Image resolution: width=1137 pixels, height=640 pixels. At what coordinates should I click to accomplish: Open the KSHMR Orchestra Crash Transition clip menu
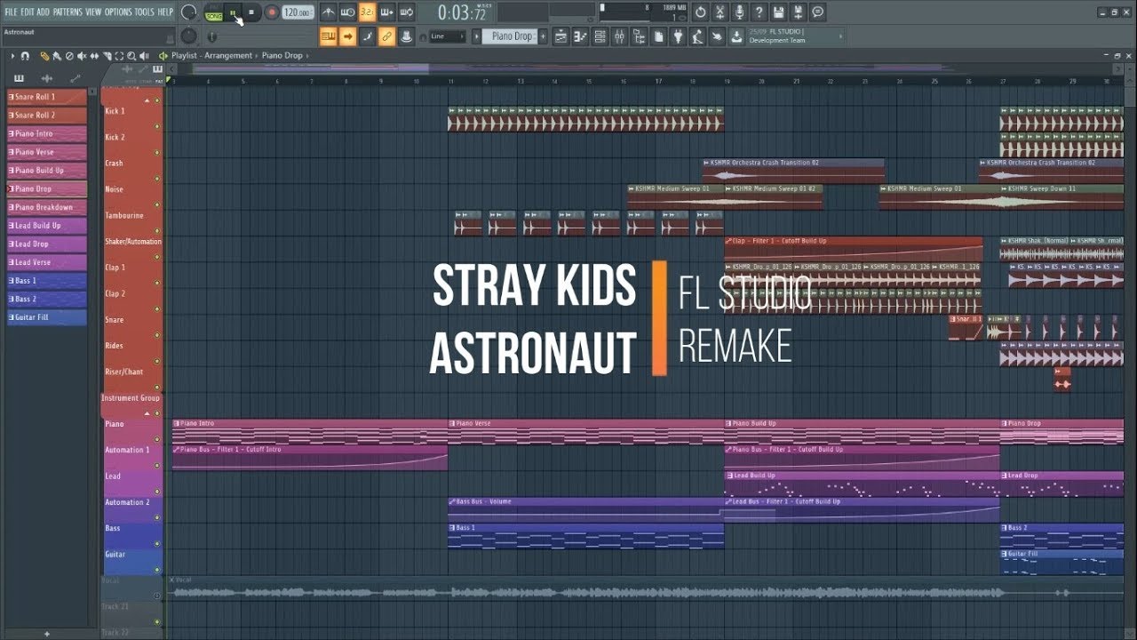tap(707, 163)
